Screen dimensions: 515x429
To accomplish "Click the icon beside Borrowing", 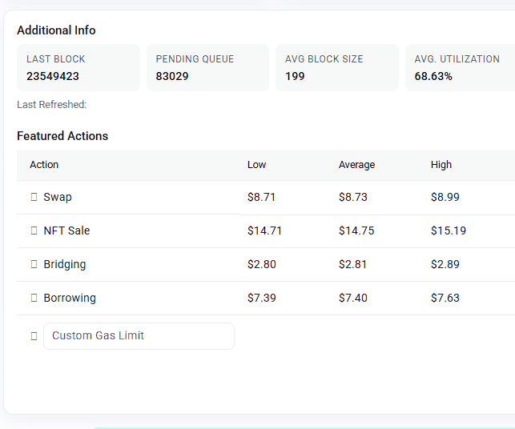I will (x=34, y=298).
